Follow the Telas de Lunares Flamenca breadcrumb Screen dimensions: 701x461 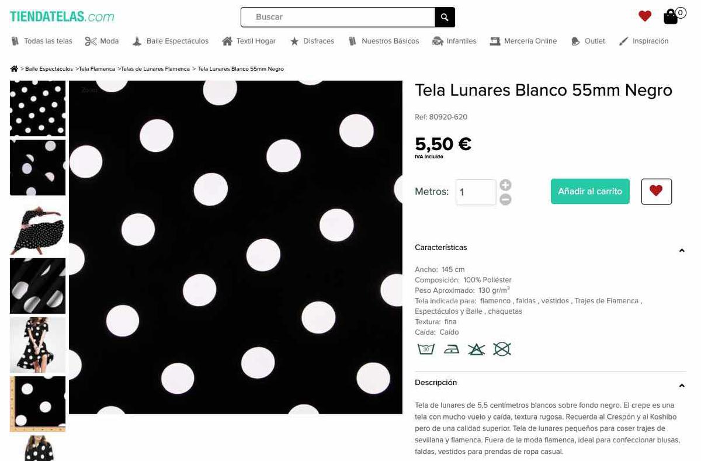coord(155,69)
